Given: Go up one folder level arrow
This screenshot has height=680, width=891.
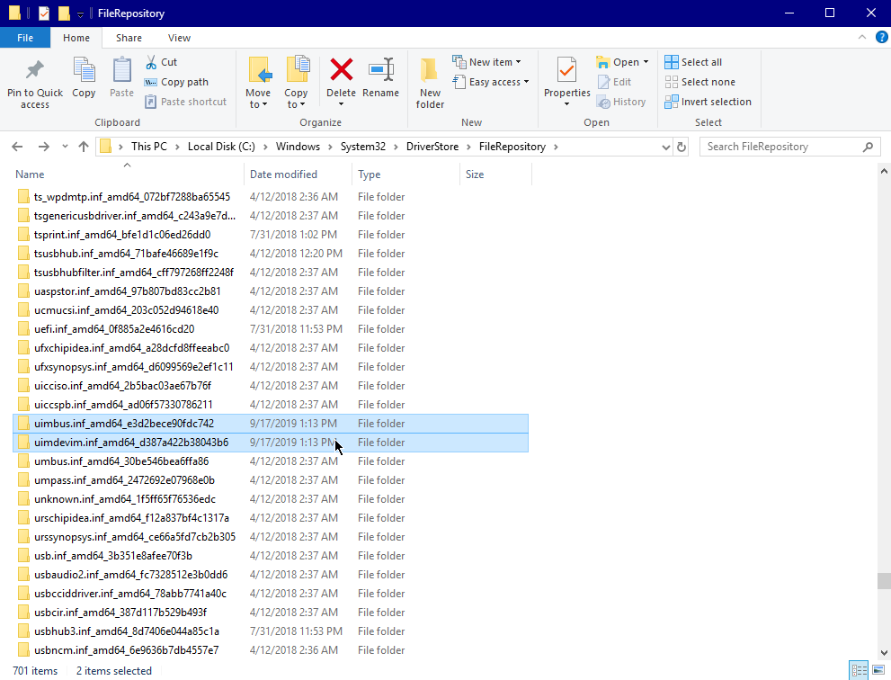Looking at the screenshot, I should (84, 147).
